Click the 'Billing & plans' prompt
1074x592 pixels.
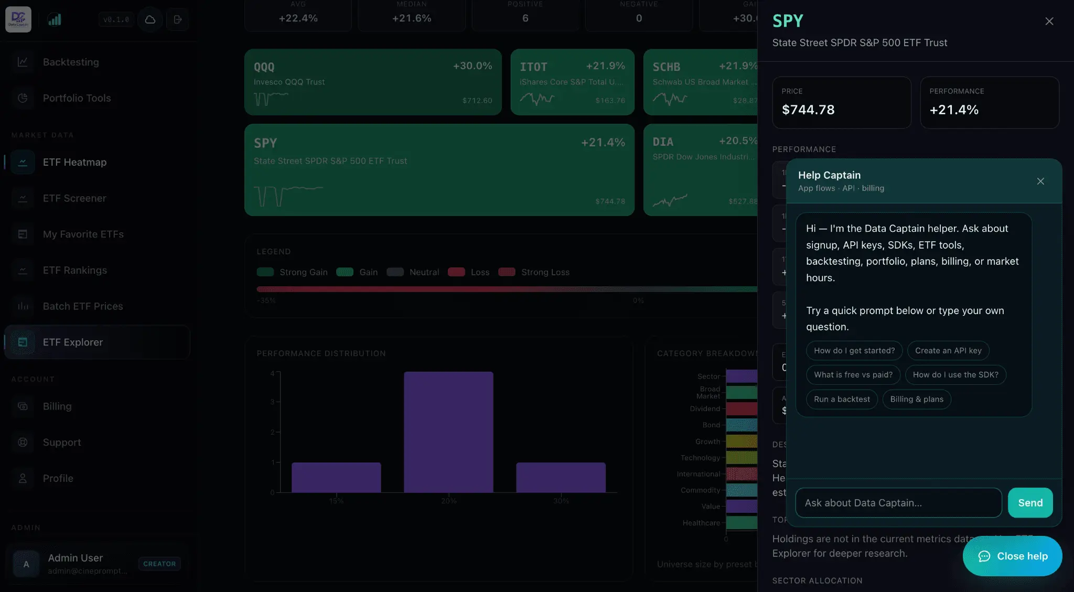tap(917, 400)
